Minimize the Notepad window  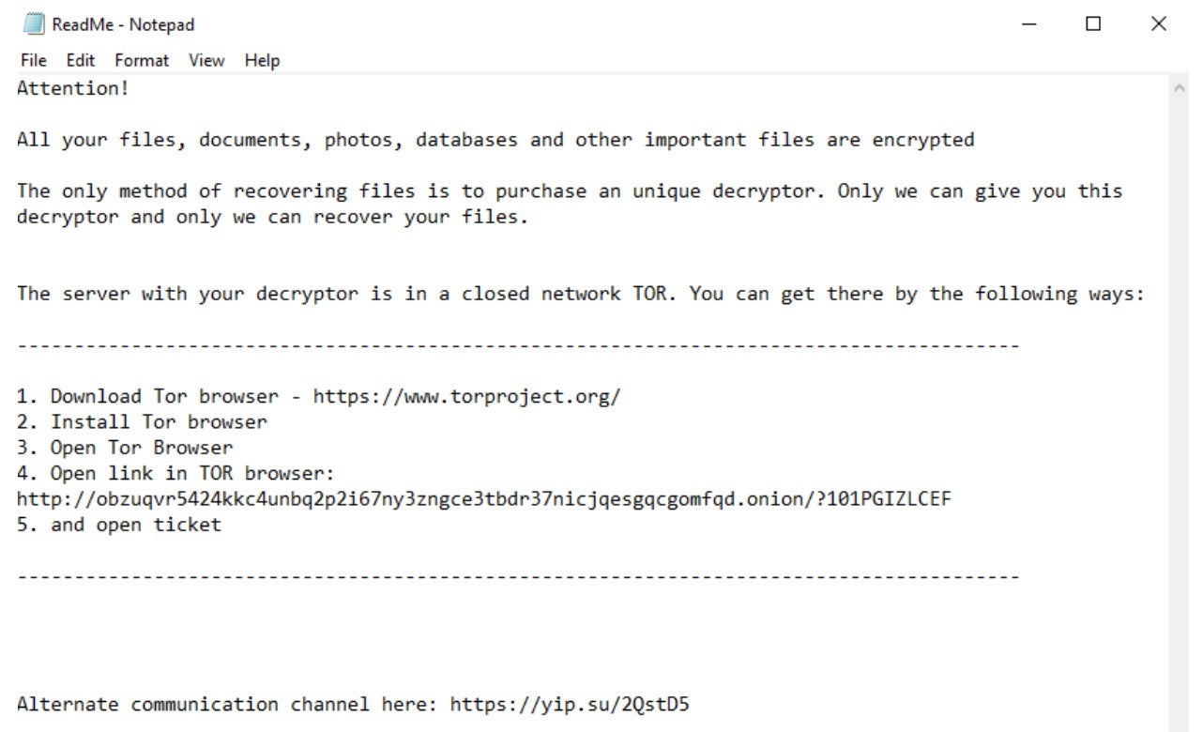click(x=1029, y=24)
